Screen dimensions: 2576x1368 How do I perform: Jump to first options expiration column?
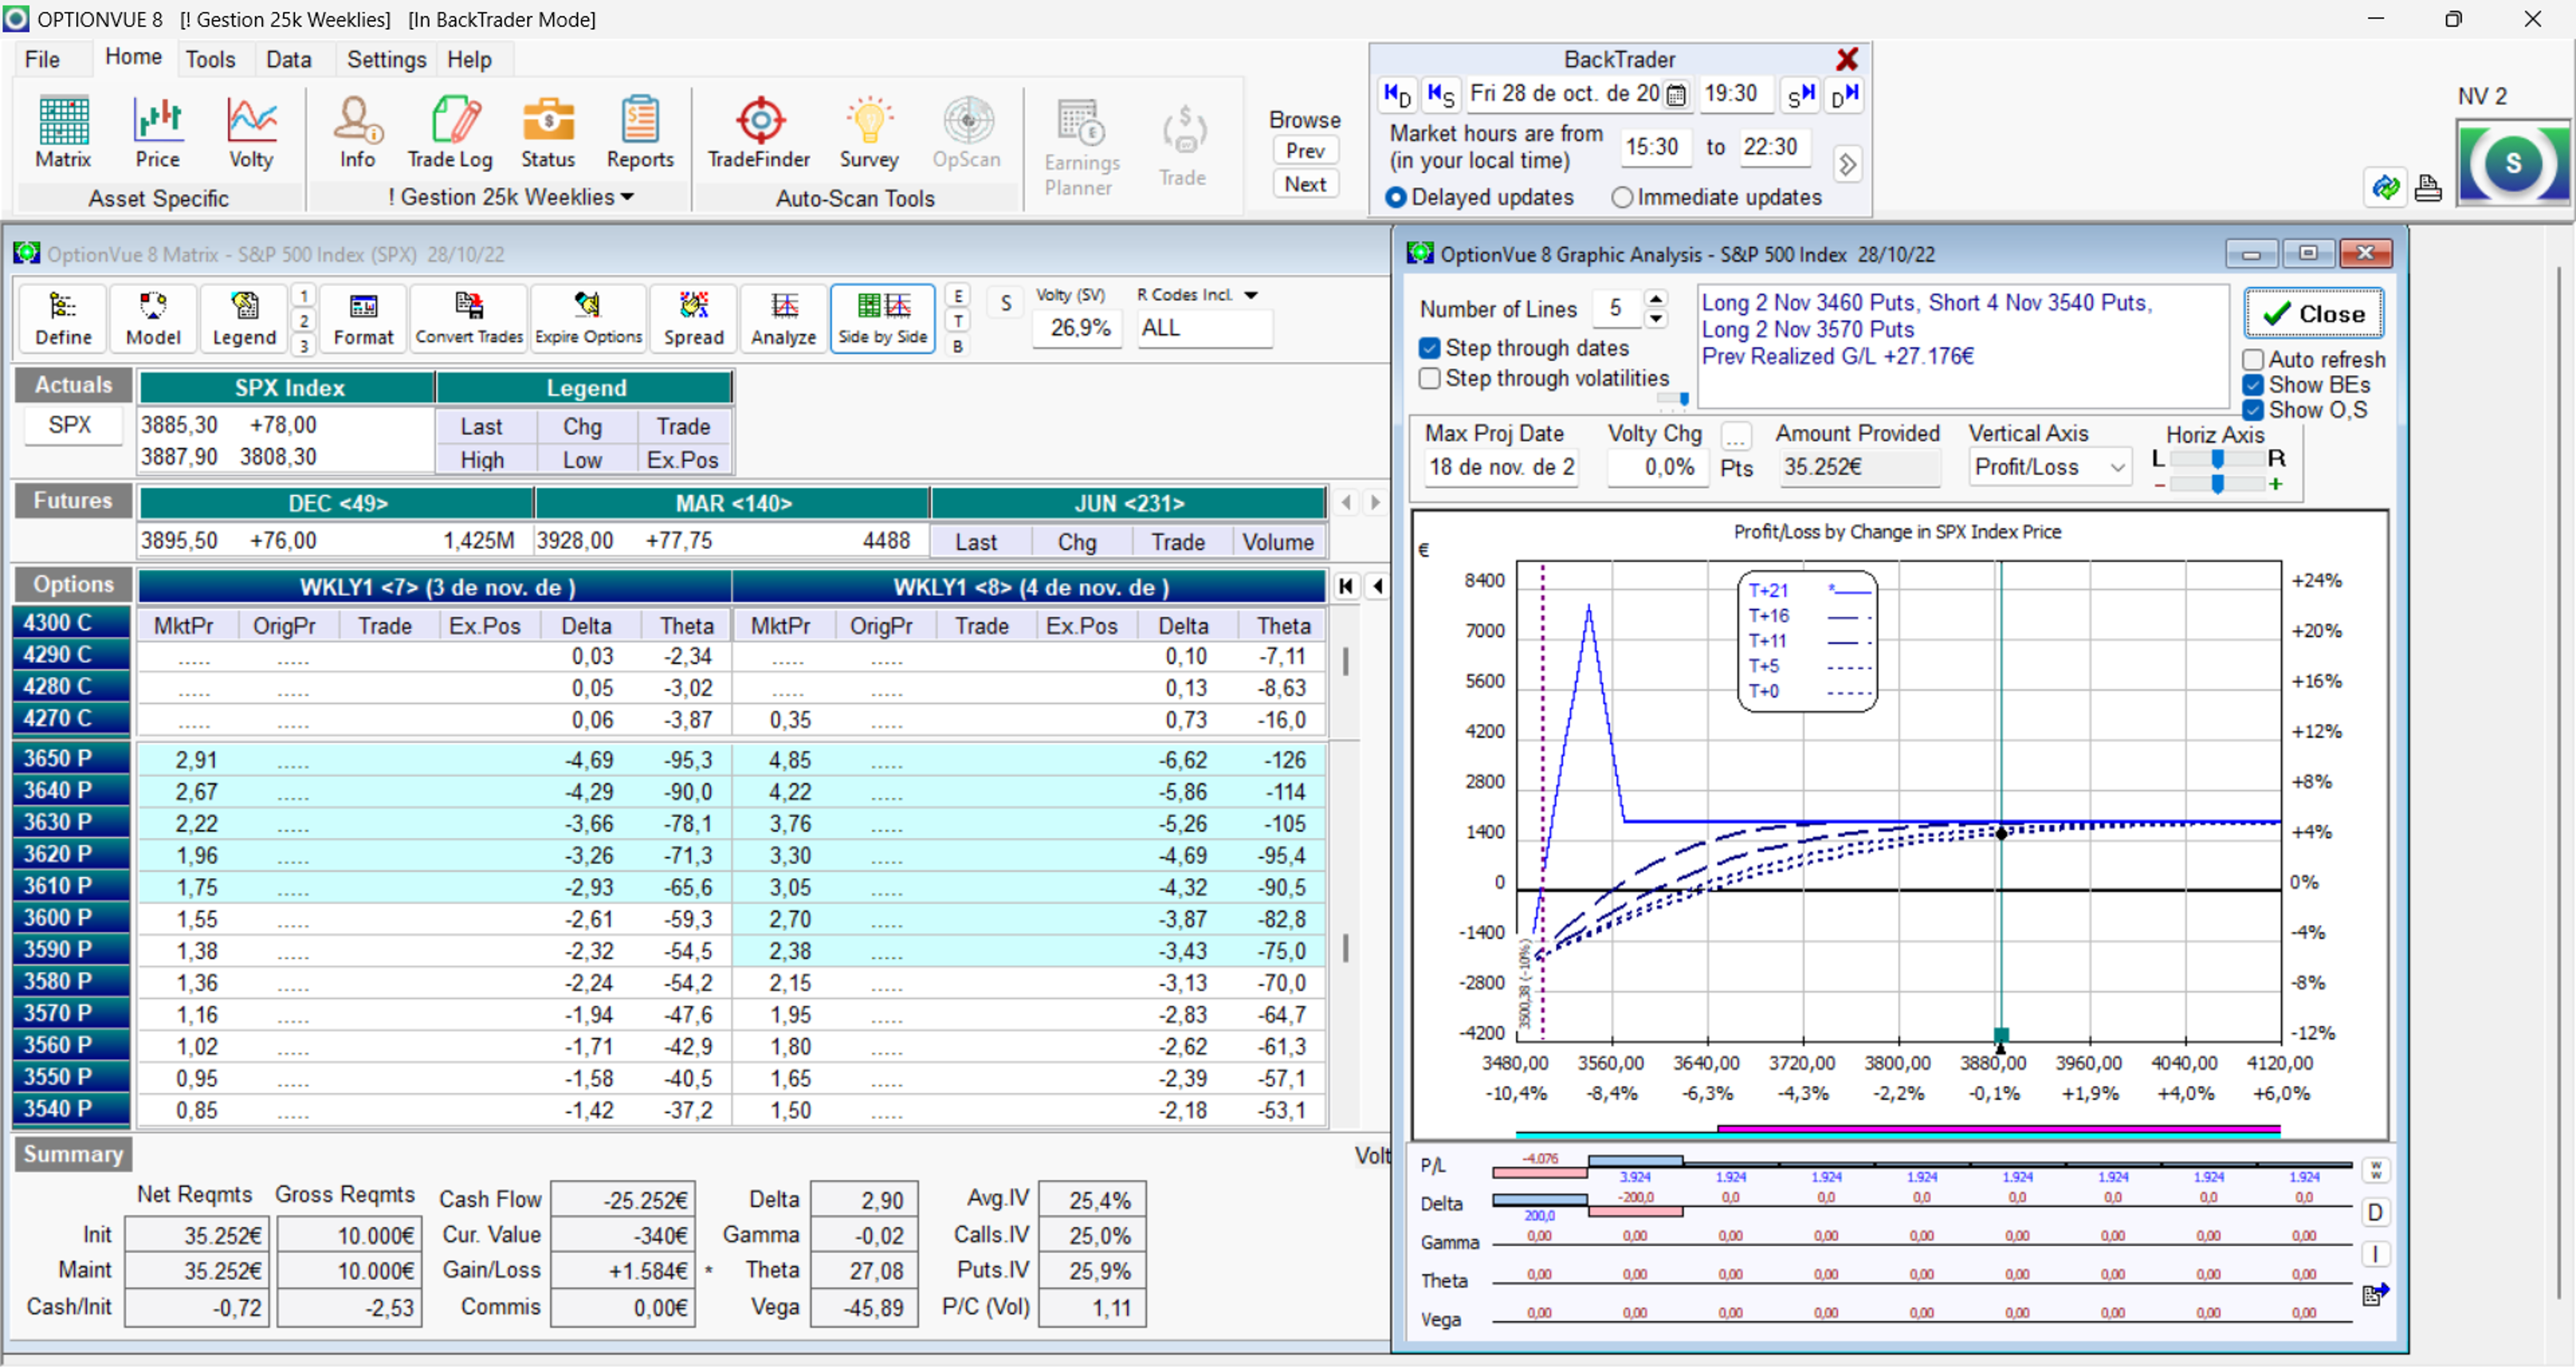pos(1346,586)
